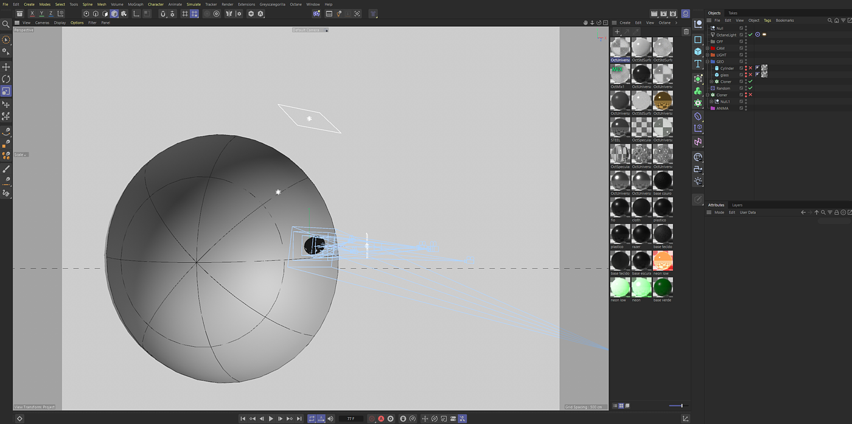This screenshot has width=852, height=424.
Task: Select the Move tool in left toolbar
Action: click(x=6, y=67)
